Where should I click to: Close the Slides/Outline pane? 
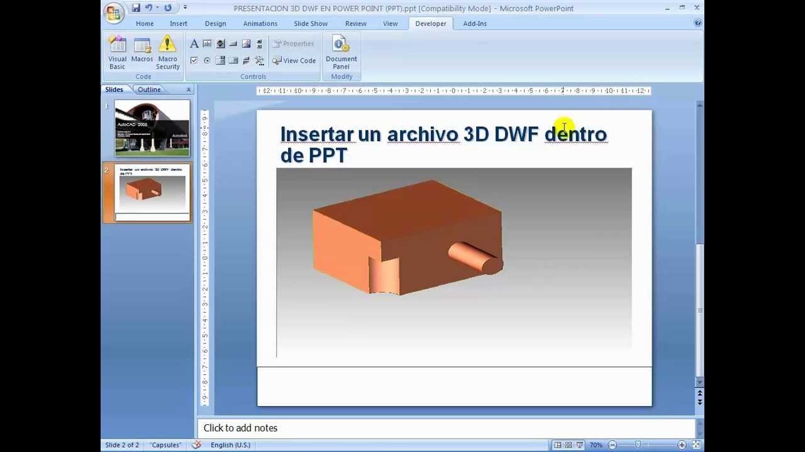(188, 90)
